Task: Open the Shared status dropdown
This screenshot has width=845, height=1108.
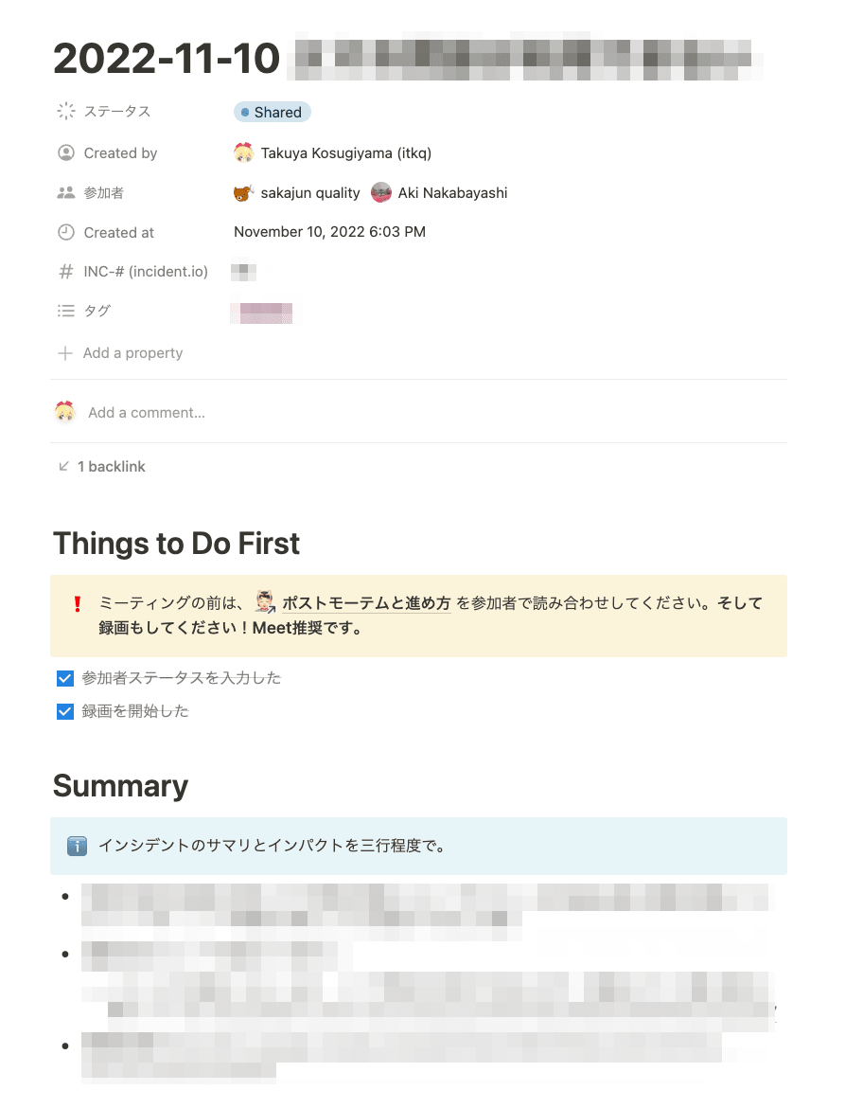Action: 272,112
